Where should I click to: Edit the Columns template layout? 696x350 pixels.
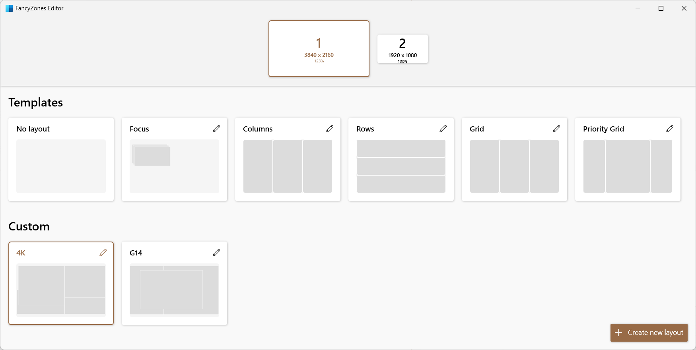tap(330, 129)
